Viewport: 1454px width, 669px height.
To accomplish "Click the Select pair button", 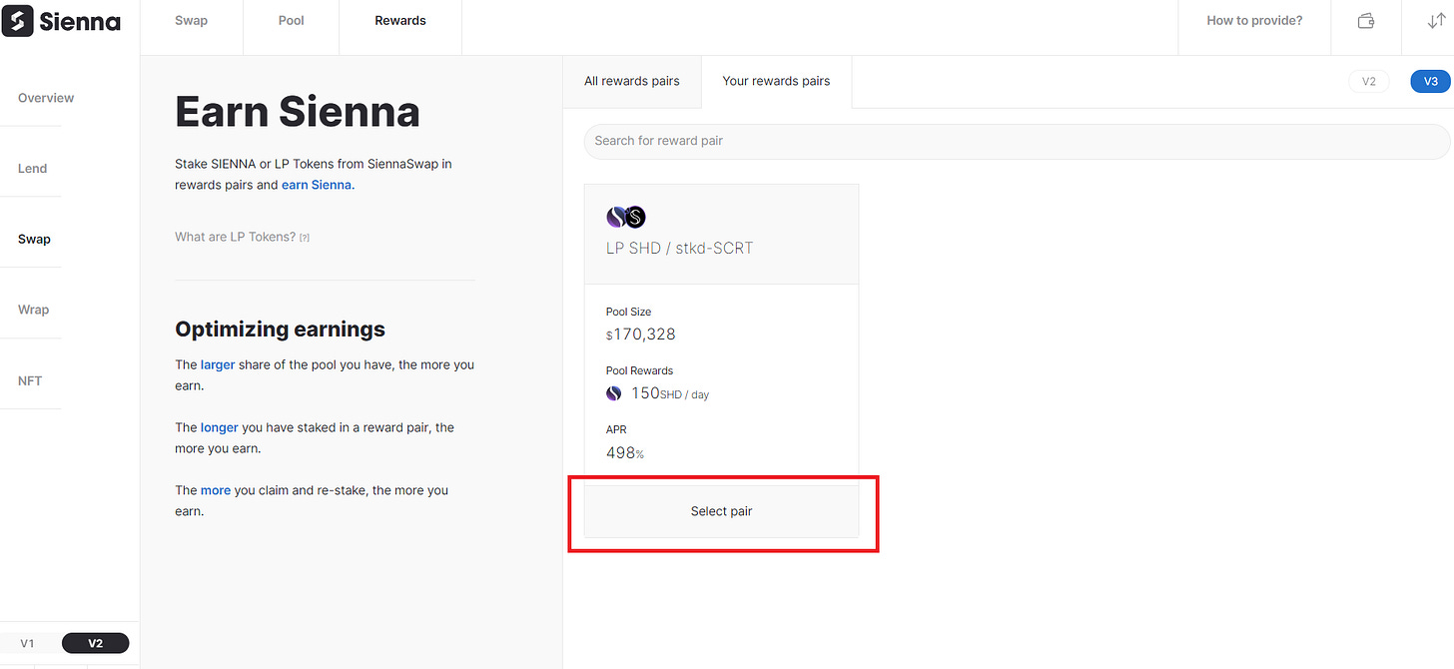I will 721,511.
